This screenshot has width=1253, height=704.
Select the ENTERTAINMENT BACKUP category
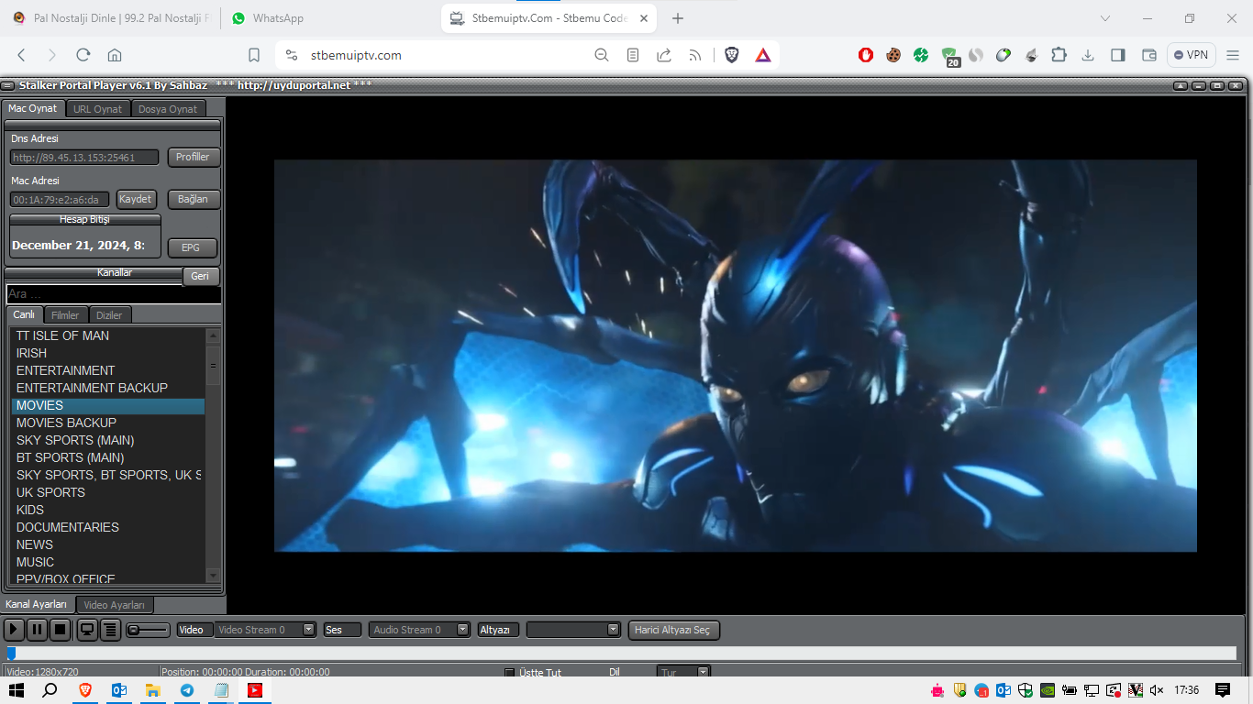coord(108,388)
